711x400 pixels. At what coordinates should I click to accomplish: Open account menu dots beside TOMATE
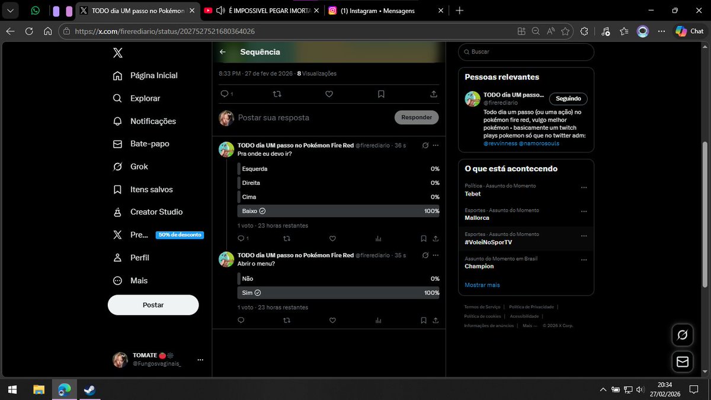tap(200, 360)
